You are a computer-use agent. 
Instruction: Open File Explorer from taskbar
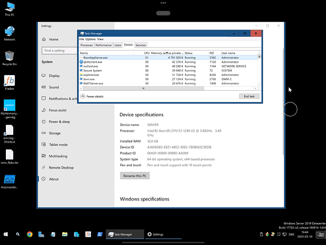65,234
